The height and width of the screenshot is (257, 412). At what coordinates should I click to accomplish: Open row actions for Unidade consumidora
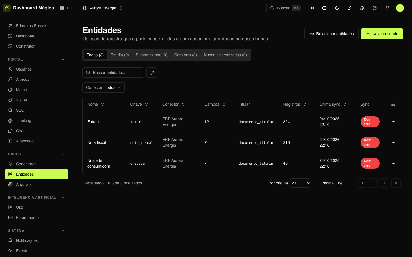click(393, 163)
